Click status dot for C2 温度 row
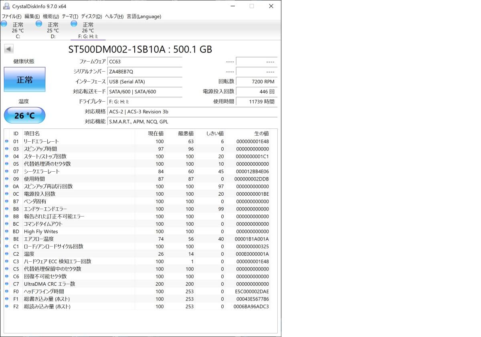Viewport: 481px width, 337px height. 6,254
